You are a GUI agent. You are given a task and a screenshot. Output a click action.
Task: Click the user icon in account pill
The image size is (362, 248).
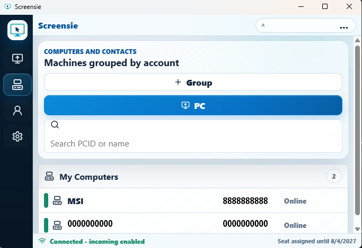(x=263, y=25)
